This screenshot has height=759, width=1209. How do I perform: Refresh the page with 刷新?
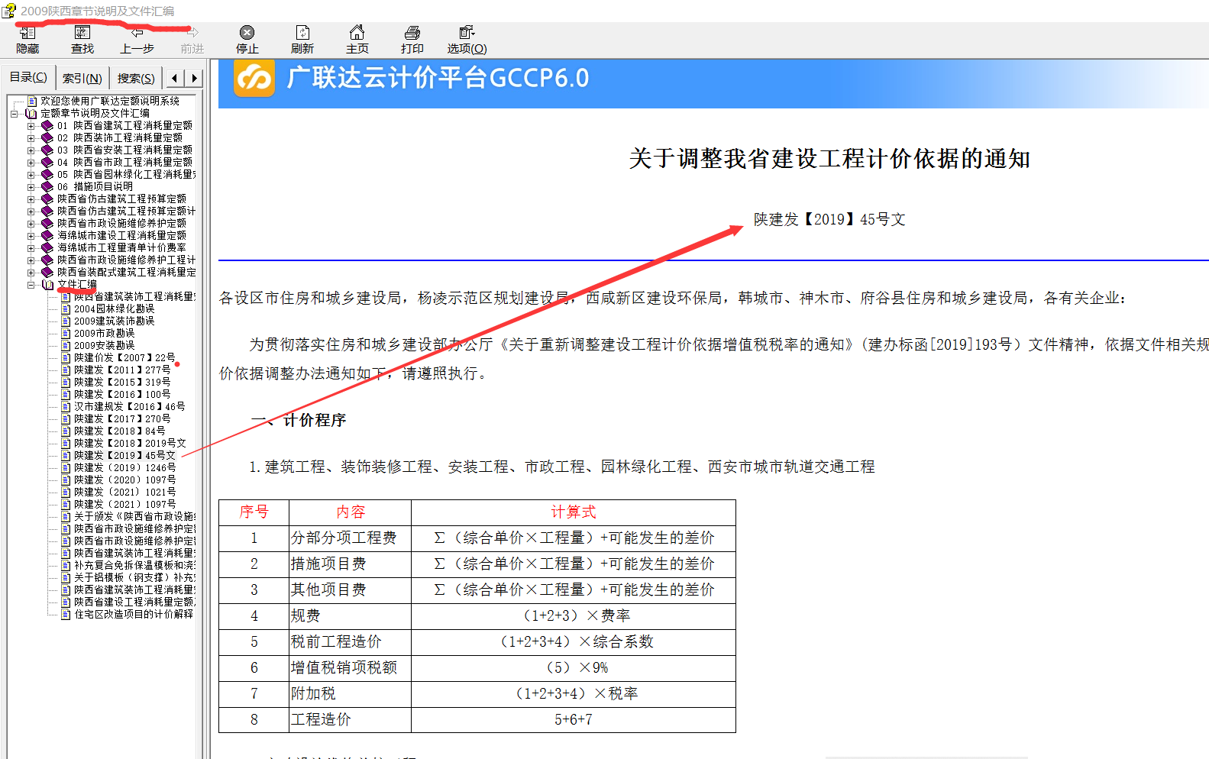[x=302, y=40]
